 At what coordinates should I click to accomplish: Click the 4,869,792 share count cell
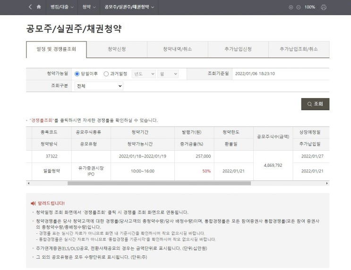pyautogui.click(x=273, y=165)
